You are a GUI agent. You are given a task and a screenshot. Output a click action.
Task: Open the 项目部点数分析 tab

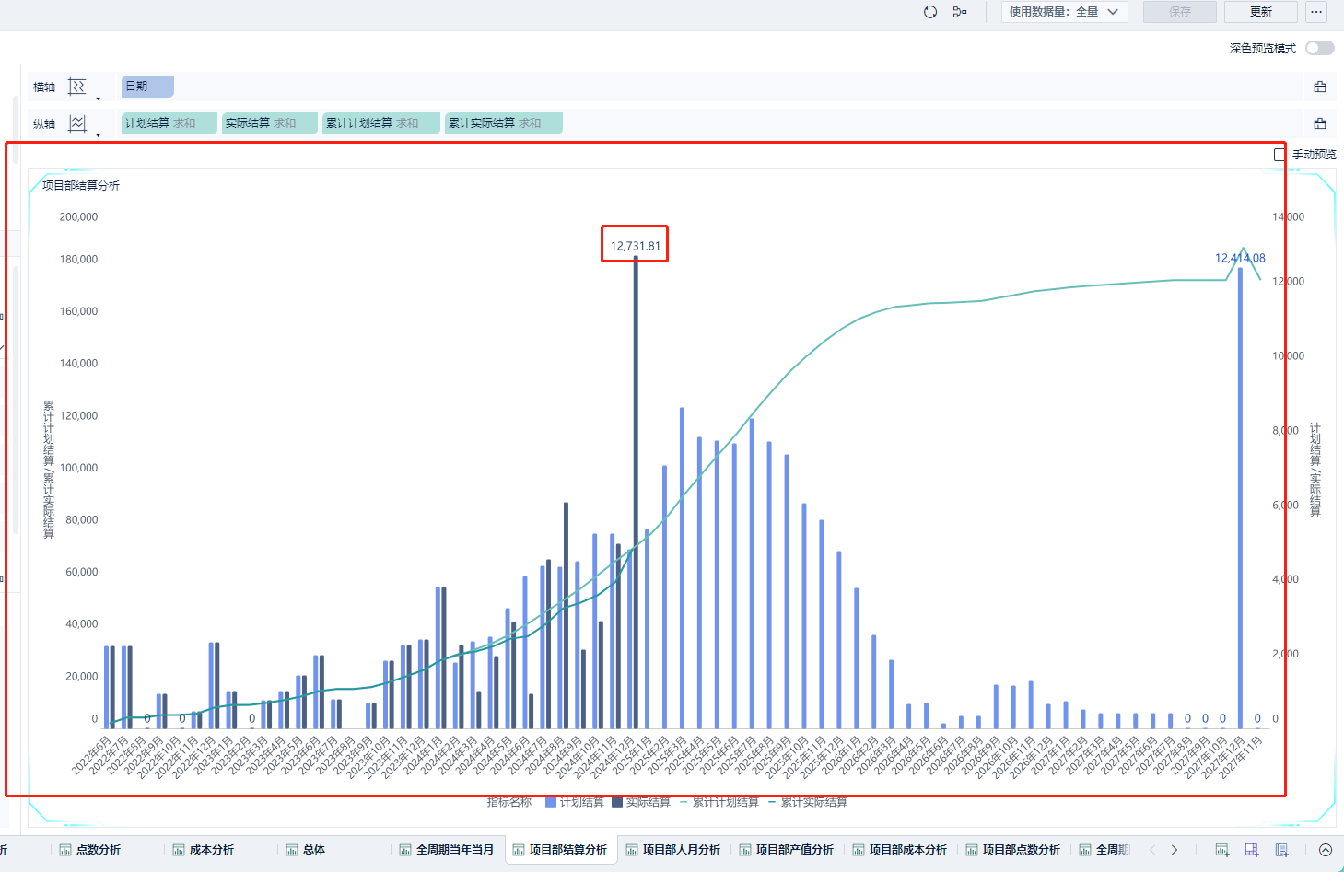pyautogui.click(x=1013, y=850)
